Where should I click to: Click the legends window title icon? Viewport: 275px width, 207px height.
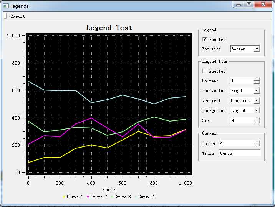click(6, 6)
